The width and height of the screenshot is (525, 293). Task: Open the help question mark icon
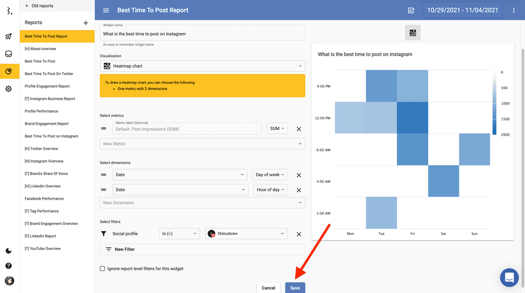point(9,266)
